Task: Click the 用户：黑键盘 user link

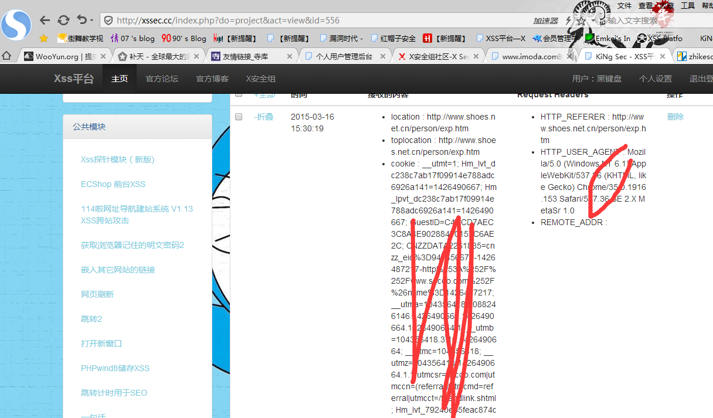Action: [597, 79]
